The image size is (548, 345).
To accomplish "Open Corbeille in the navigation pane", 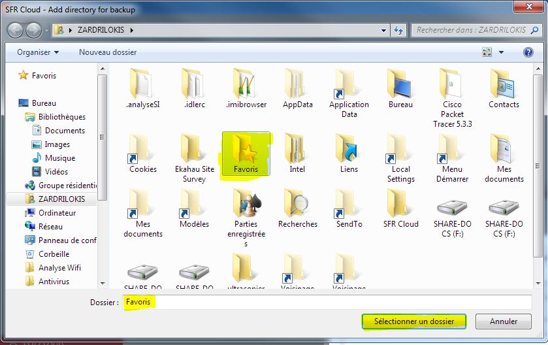I will [48, 254].
